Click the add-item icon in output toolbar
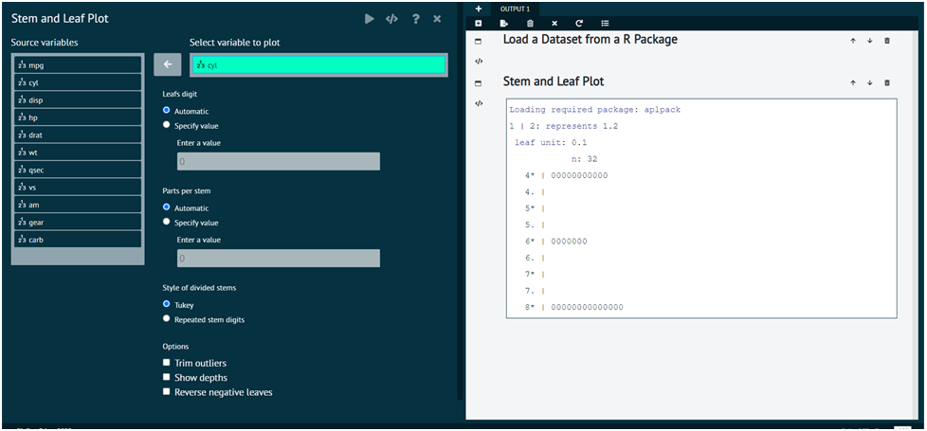 (x=479, y=24)
